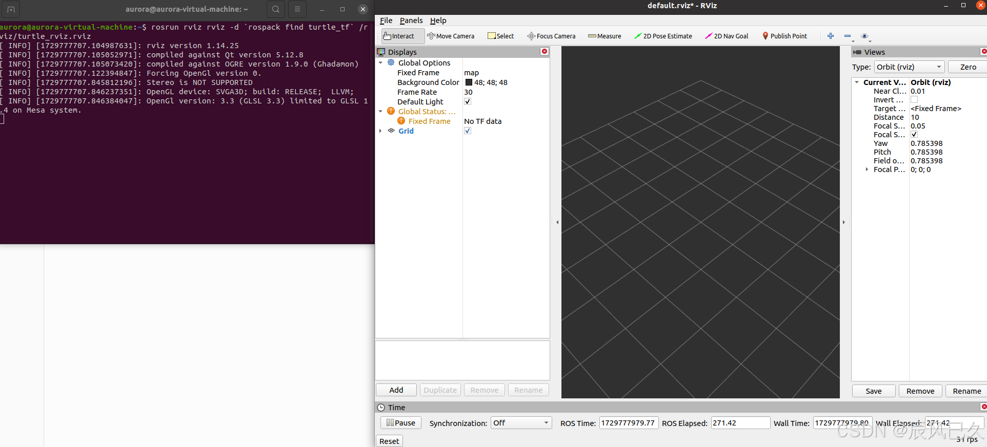Open the view Type dropdown
This screenshot has height=447, width=987.
pyautogui.click(x=909, y=67)
